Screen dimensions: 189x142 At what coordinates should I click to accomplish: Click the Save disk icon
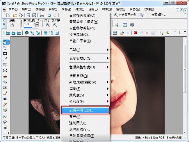[28, 15]
